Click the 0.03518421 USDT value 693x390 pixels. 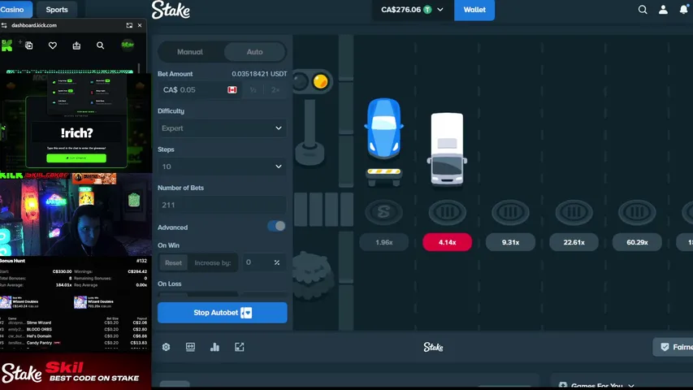point(259,74)
